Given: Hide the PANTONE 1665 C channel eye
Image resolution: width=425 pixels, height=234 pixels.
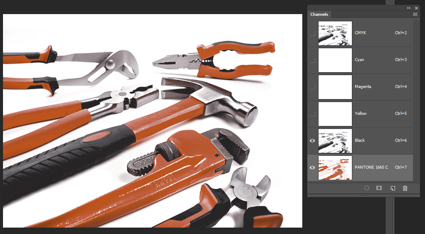Looking at the screenshot, I should [312, 167].
